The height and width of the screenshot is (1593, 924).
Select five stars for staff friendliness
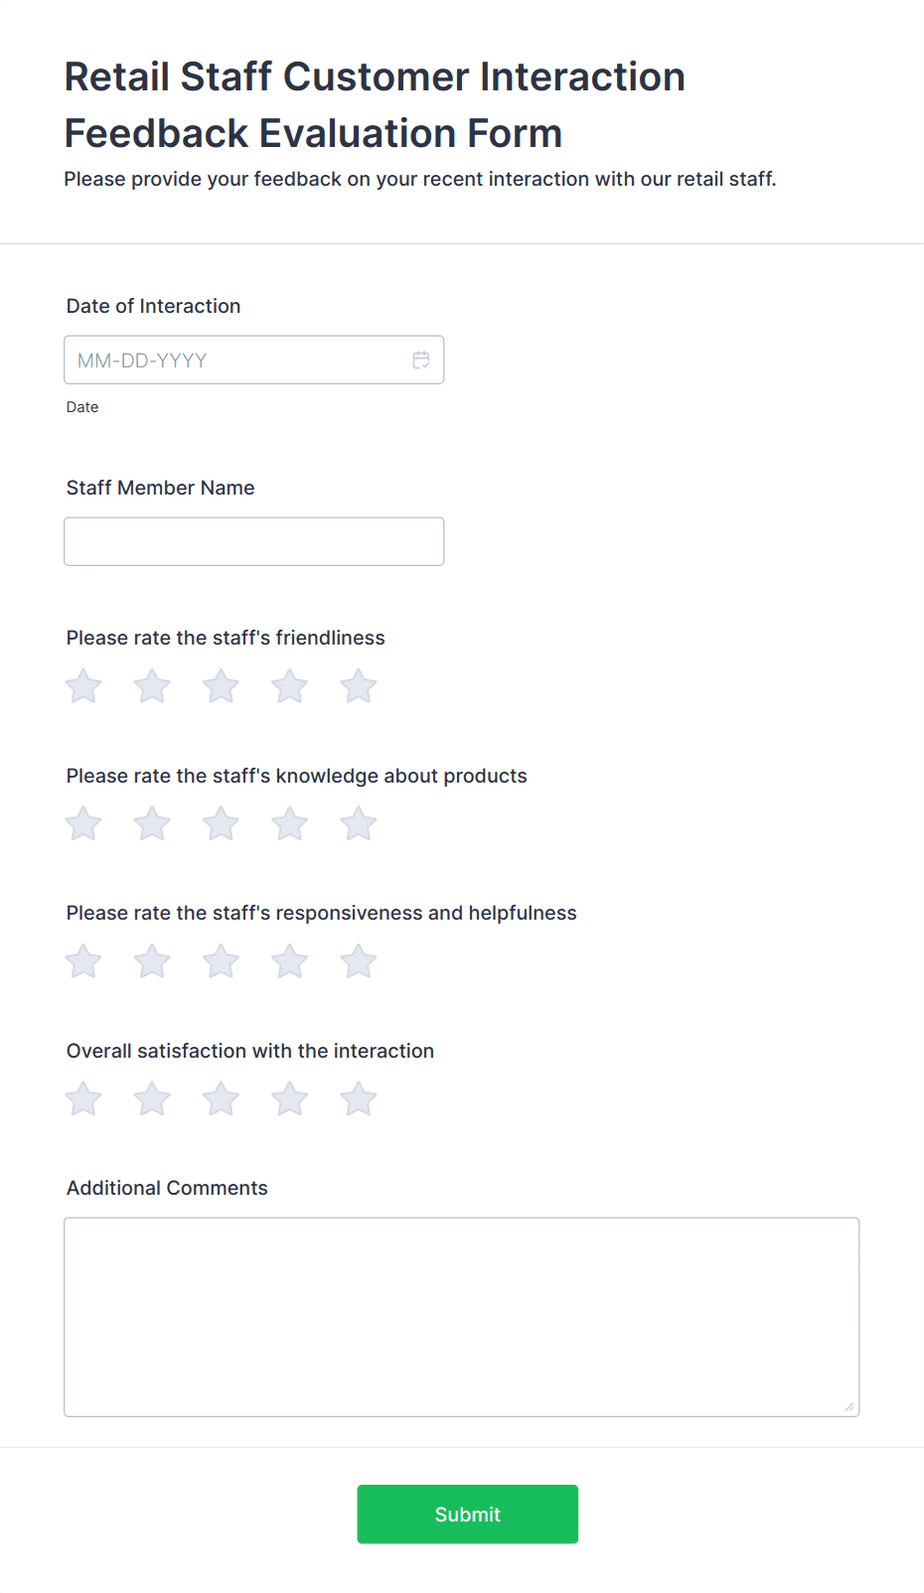pyautogui.click(x=358, y=685)
